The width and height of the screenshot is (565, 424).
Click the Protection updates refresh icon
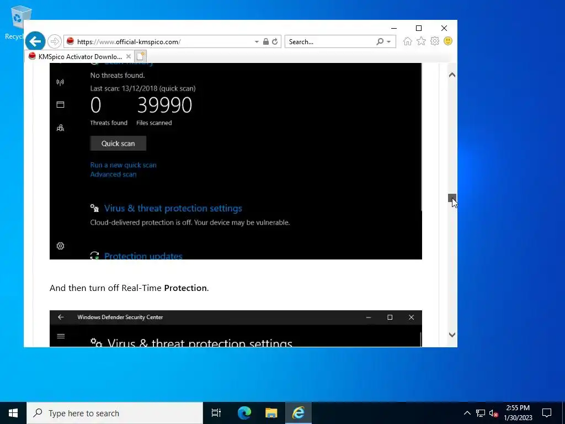[x=94, y=255]
